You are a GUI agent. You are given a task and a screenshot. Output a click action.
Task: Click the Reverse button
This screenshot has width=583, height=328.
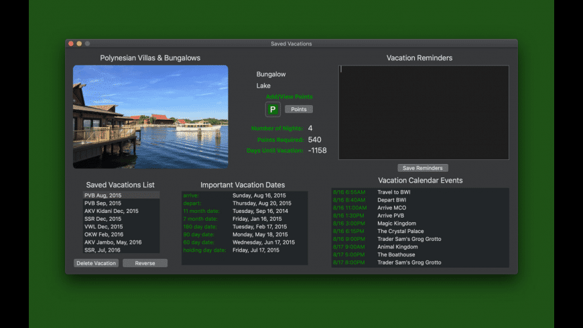(x=145, y=263)
